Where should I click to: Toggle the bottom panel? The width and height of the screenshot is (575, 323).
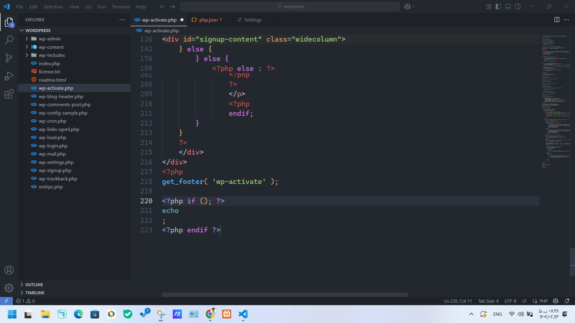(x=508, y=7)
